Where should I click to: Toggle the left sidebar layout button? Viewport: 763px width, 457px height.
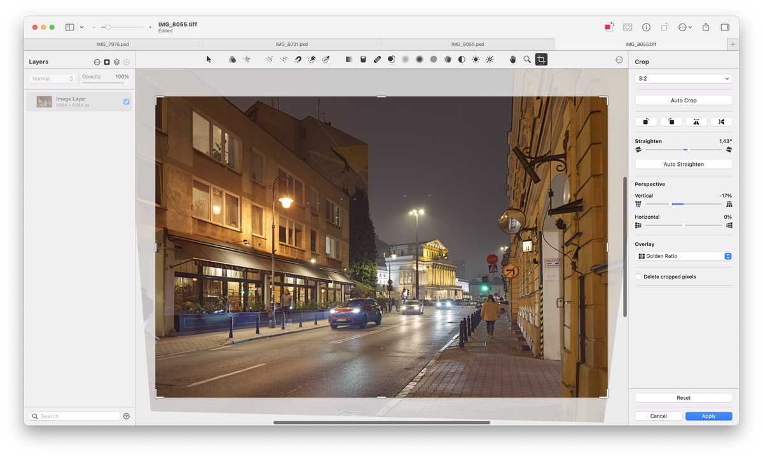click(x=70, y=27)
